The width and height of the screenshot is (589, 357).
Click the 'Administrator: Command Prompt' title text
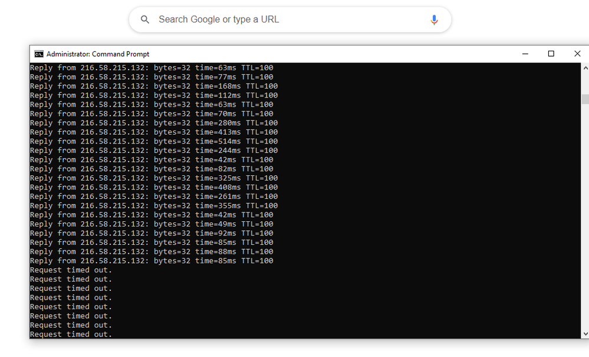point(98,54)
